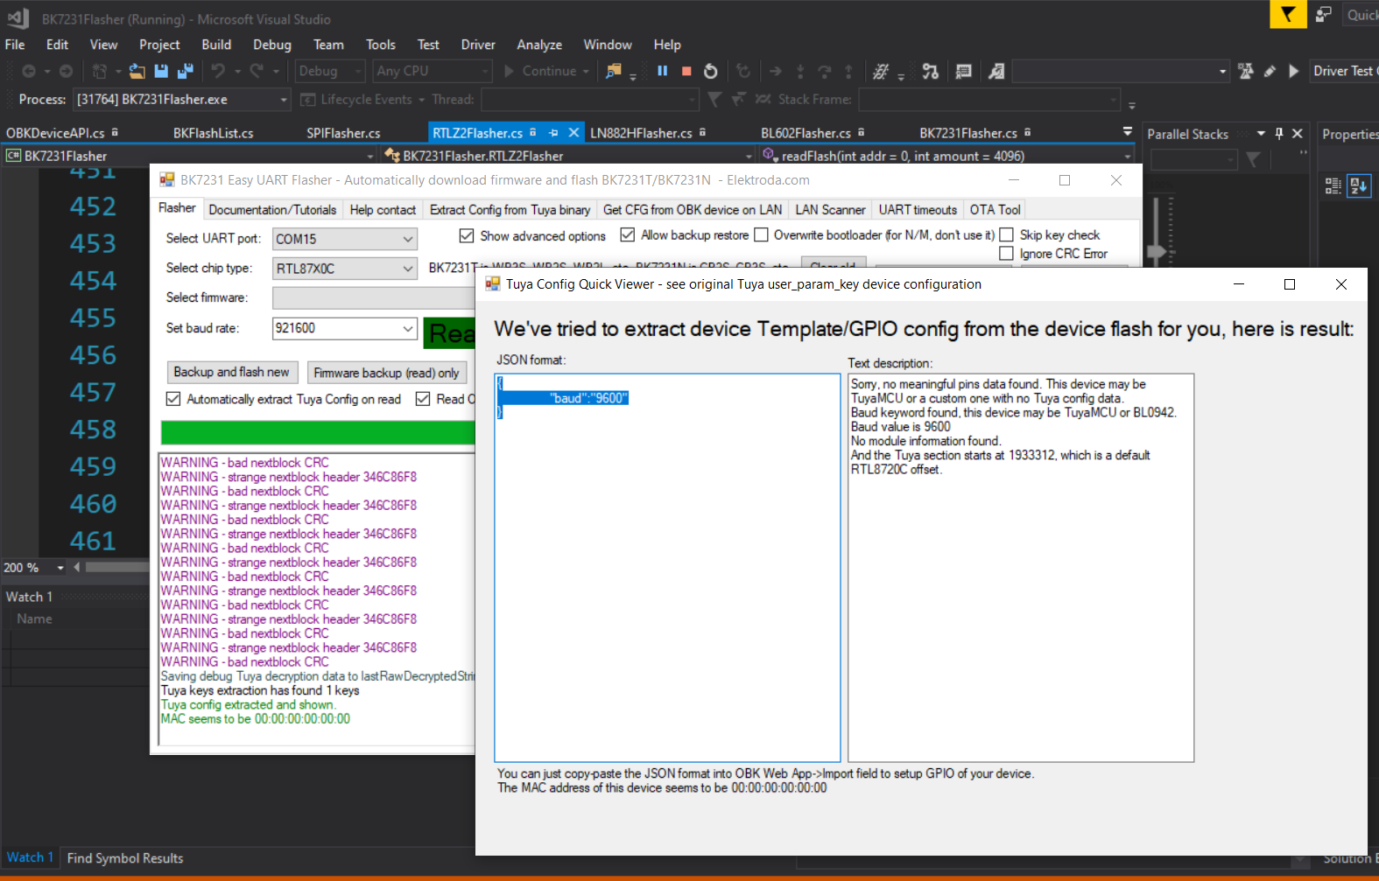Enable the Skip key check checkbox
This screenshot has height=881, width=1379.
(1007, 235)
